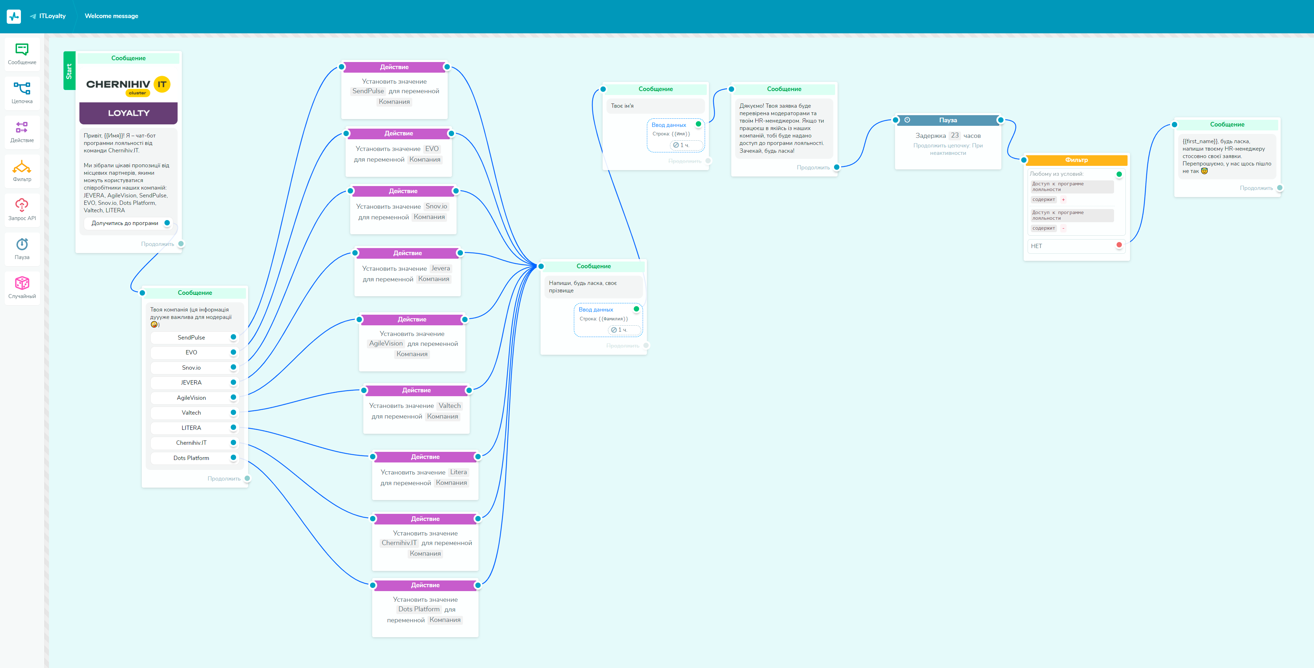The image size is (1314, 668).
Task: Click the clock icon in Пауза block
Action: point(907,120)
